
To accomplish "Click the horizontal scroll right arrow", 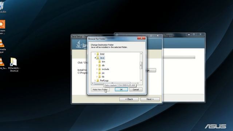I will click(138, 83).
